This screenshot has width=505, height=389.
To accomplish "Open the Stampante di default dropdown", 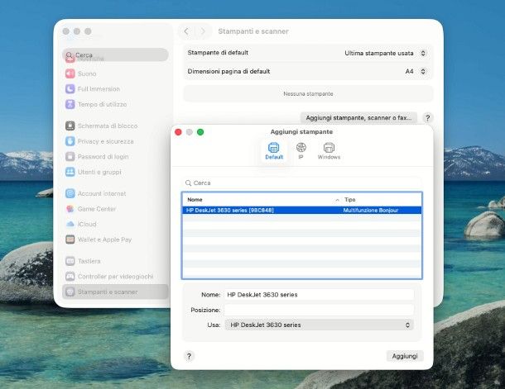I will (385, 53).
